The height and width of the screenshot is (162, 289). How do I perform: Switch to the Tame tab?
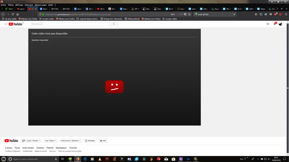(x=261, y=9)
